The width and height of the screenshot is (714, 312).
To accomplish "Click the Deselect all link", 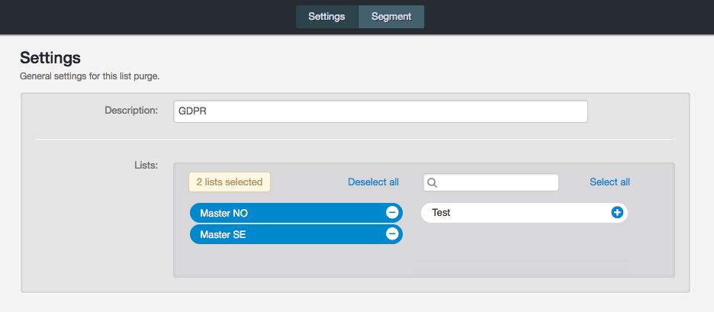I will [x=373, y=182].
